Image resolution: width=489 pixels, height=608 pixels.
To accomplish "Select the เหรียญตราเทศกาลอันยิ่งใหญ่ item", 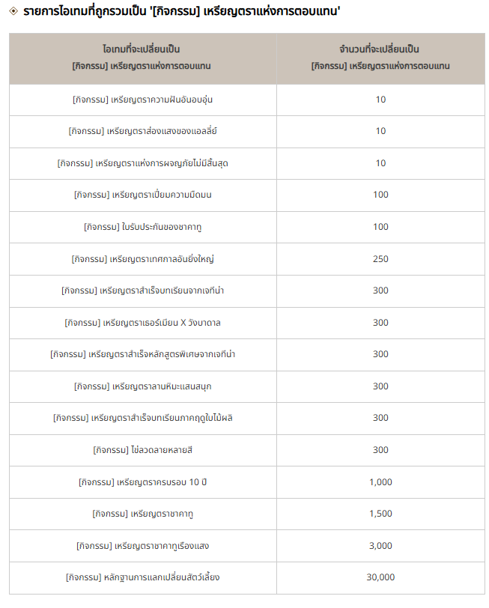I will (x=143, y=259).
